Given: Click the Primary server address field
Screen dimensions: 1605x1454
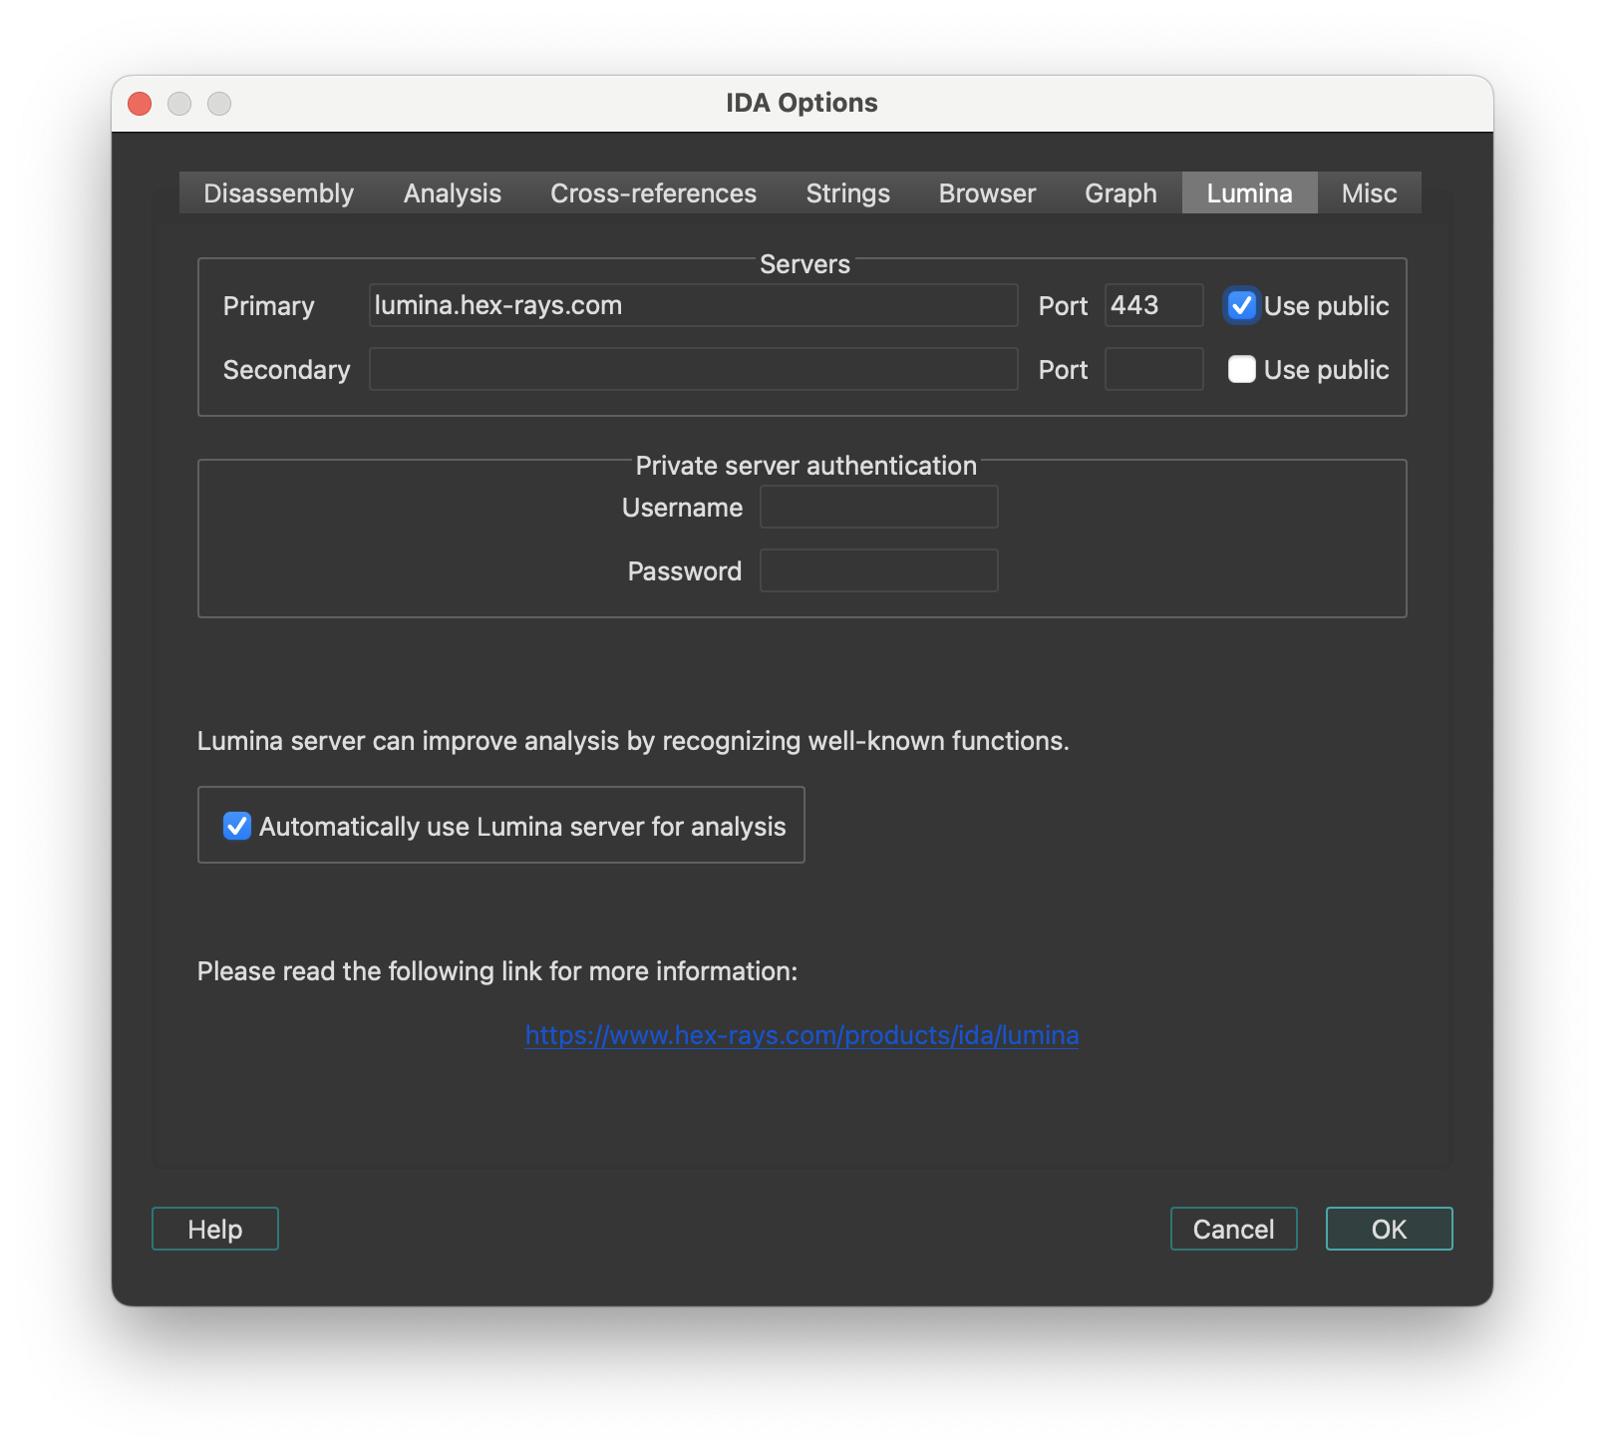Looking at the screenshot, I should pos(693,306).
